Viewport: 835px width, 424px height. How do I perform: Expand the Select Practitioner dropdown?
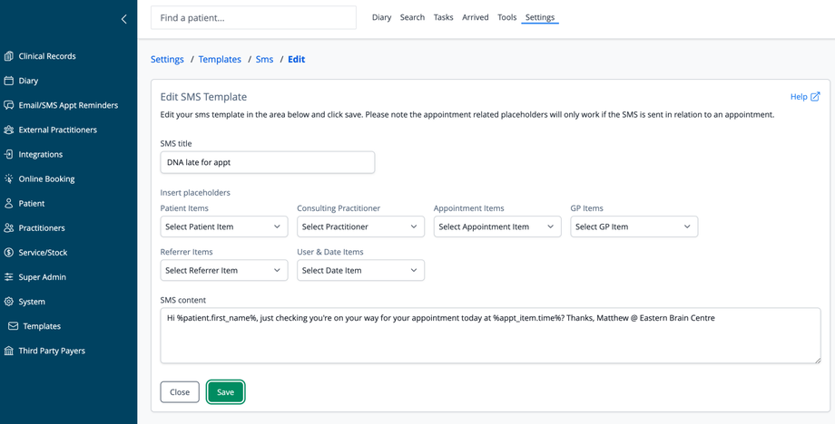(360, 226)
